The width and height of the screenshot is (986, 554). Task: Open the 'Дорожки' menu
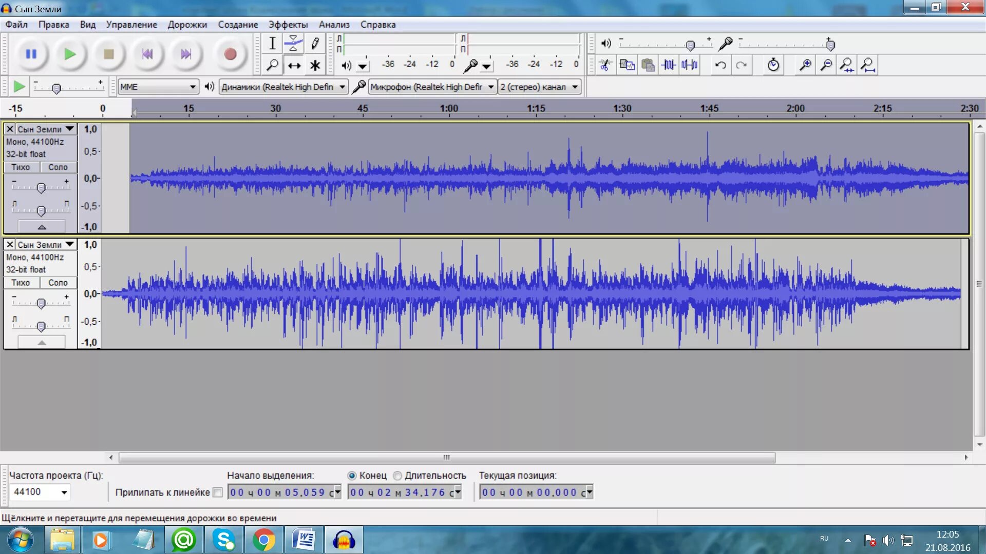pos(187,25)
